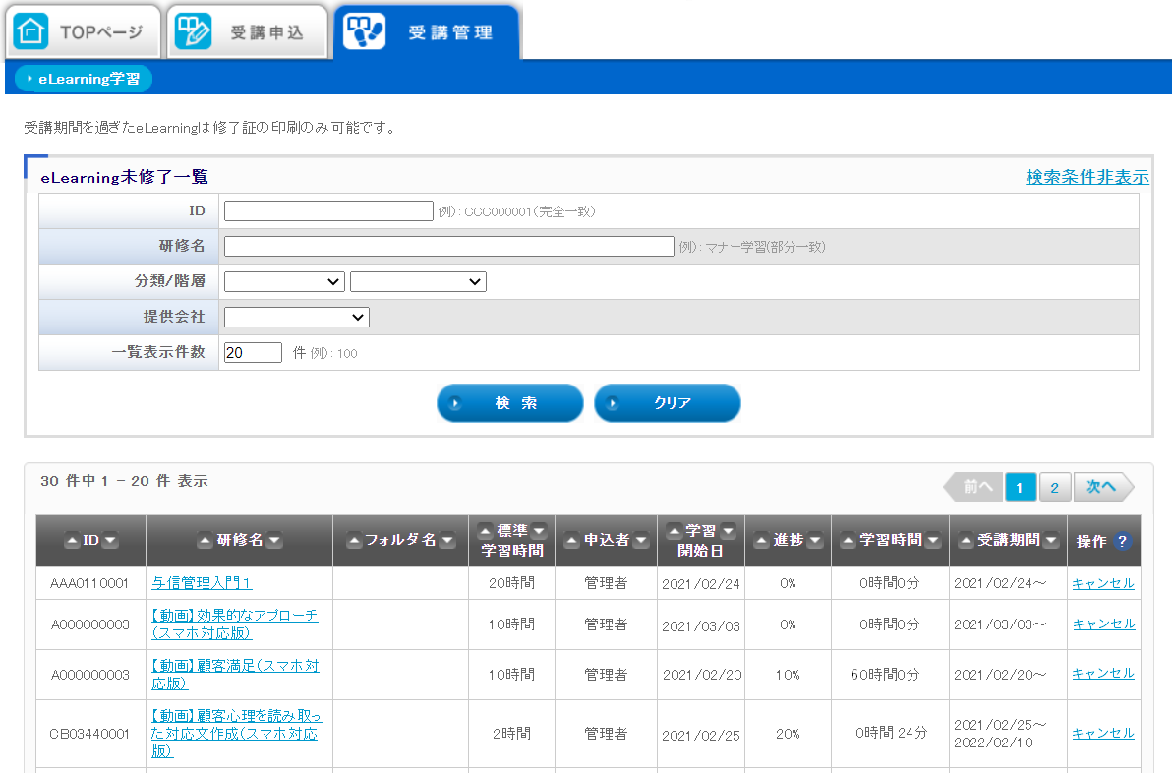Viewport: 1176px width, 773px height.
Task: Sort 学習開始日 column descending arrow
Action: [x=728, y=531]
